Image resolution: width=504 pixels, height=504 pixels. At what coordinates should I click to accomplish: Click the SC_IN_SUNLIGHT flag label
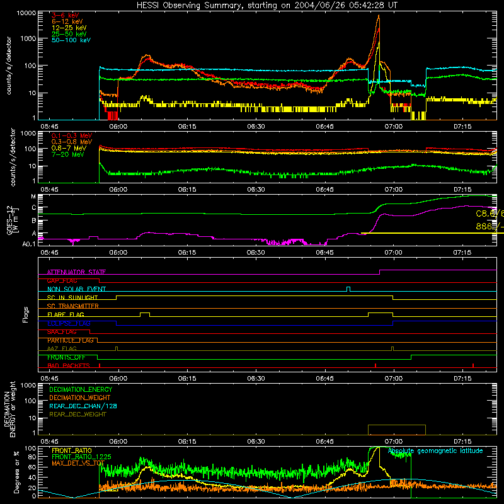(x=72, y=297)
